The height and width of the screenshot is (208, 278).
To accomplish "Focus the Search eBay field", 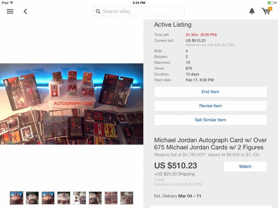I will tap(139, 12).
